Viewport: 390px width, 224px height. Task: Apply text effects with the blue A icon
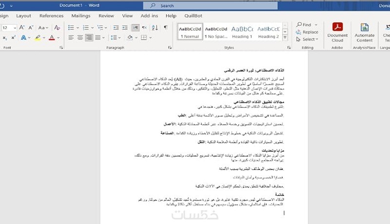[23, 38]
